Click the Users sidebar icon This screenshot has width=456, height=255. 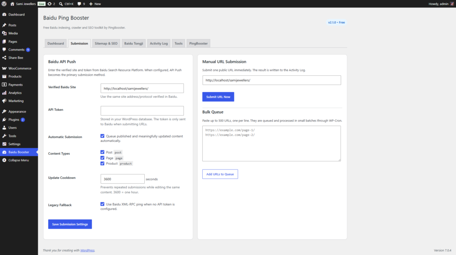(x=4, y=128)
